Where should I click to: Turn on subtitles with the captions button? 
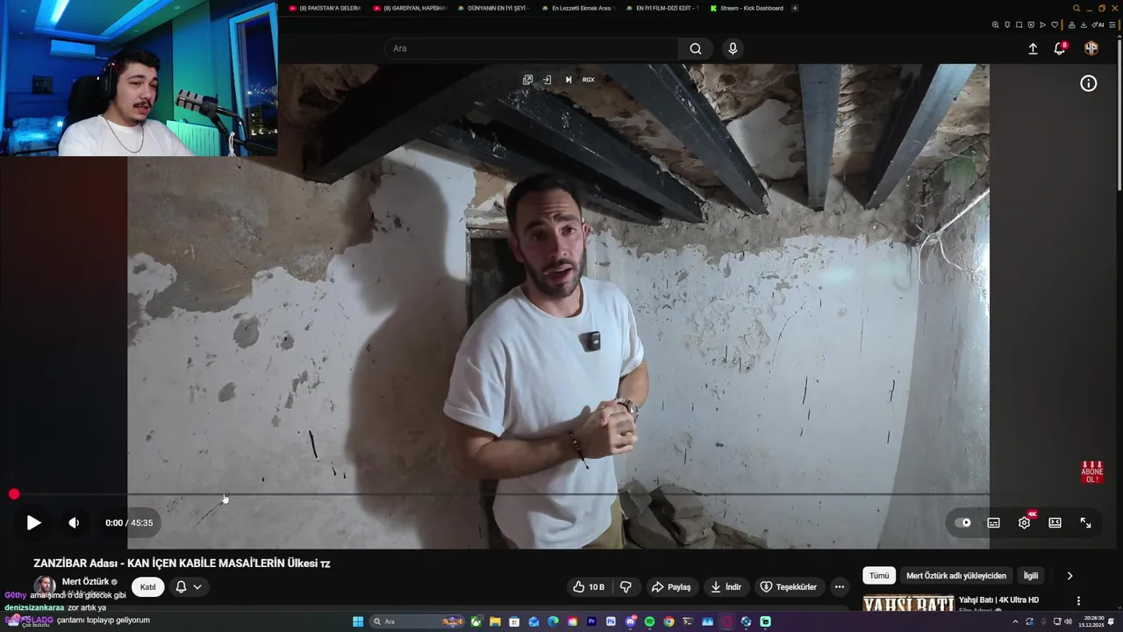pyautogui.click(x=993, y=522)
